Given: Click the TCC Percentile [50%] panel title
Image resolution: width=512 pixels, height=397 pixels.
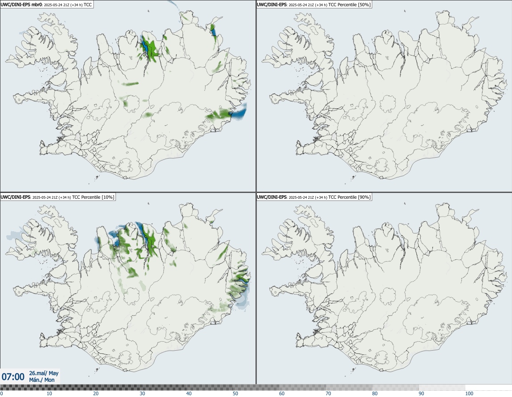Looking at the screenshot, I should (314, 5).
